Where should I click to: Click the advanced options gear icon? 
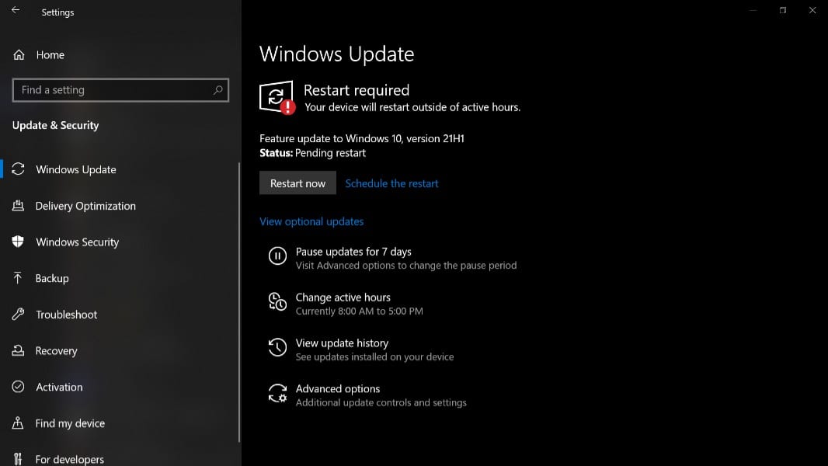tap(277, 393)
